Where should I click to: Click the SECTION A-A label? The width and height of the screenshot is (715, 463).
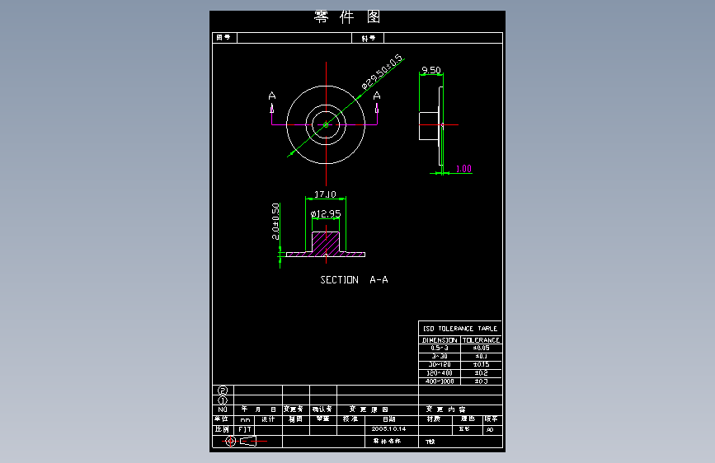click(354, 280)
